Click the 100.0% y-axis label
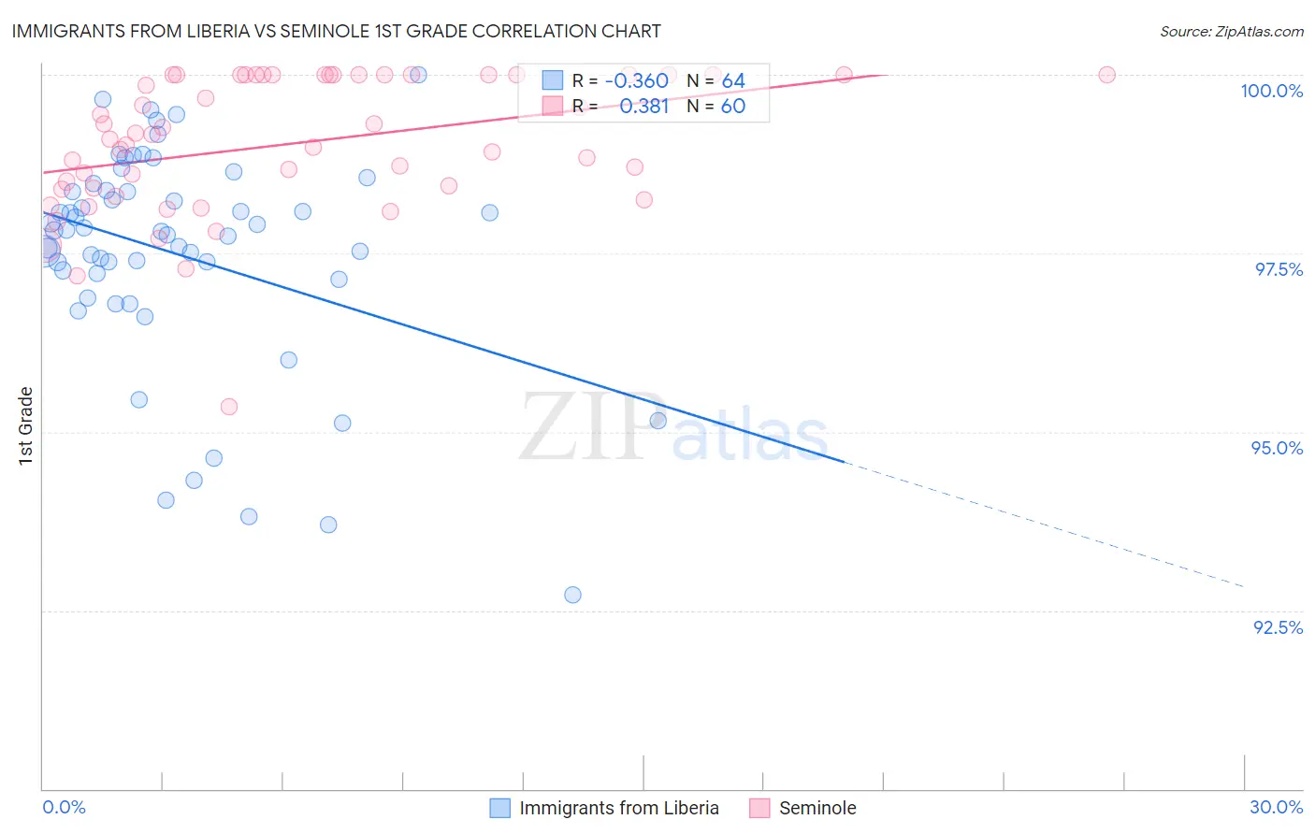Viewport: 1315px width, 834px height. point(1271,91)
